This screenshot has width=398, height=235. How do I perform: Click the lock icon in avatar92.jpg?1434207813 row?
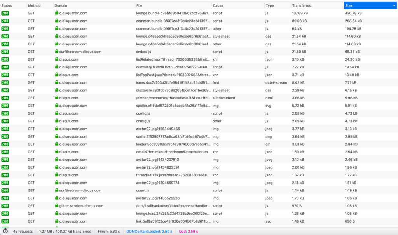57,159
